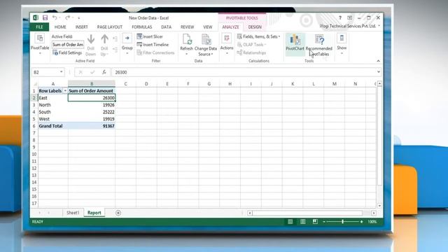The height and width of the screenshot is (252, 448).
Task: Open Excel Help question mark
Action: pyautogui.click(x=340, y=17)
